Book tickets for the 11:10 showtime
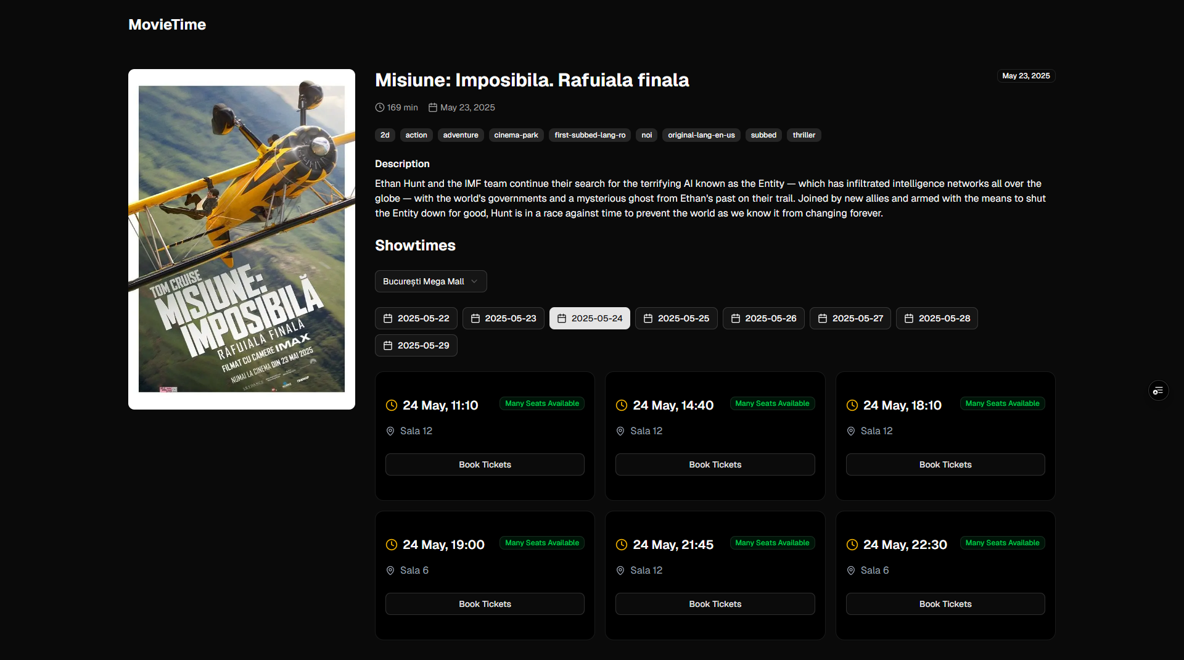This screenshot has width=1184, height=660. pyautogui.click(x=485, y=464)
